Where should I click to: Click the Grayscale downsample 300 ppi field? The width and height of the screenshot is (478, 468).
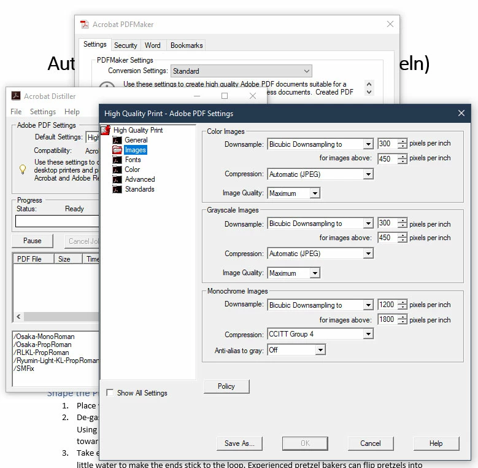click(x=387, y=223)
